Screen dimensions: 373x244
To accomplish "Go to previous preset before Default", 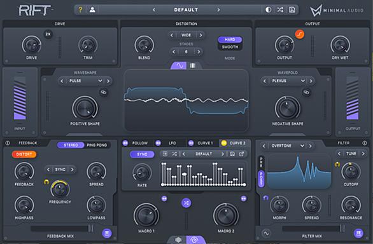I will (x=153, y=10).
